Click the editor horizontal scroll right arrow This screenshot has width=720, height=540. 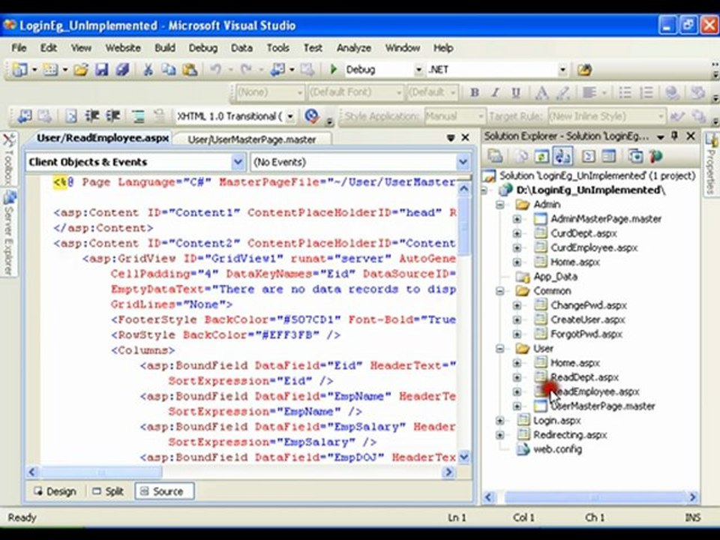point(448,472)
